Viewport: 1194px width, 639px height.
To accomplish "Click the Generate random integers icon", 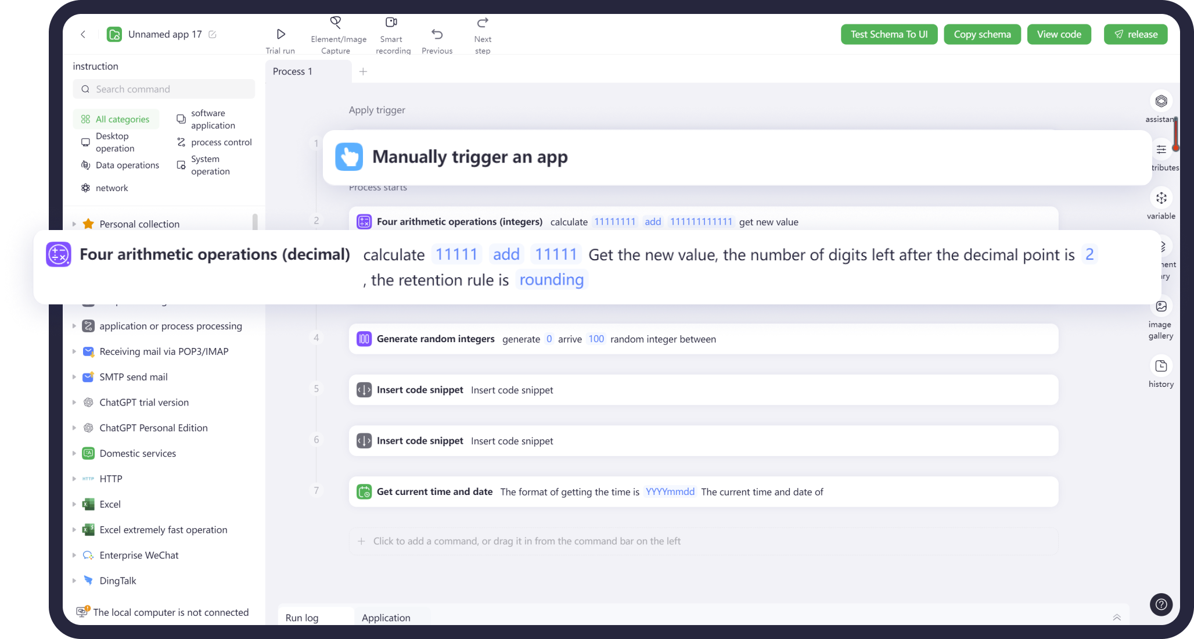I will coord(364,339).
